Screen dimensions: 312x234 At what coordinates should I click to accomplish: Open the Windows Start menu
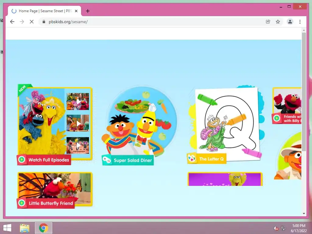tap(7, 228)
